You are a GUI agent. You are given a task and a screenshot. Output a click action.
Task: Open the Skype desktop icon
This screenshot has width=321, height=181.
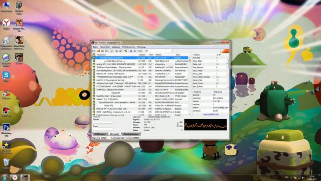(x=6, y=76)
